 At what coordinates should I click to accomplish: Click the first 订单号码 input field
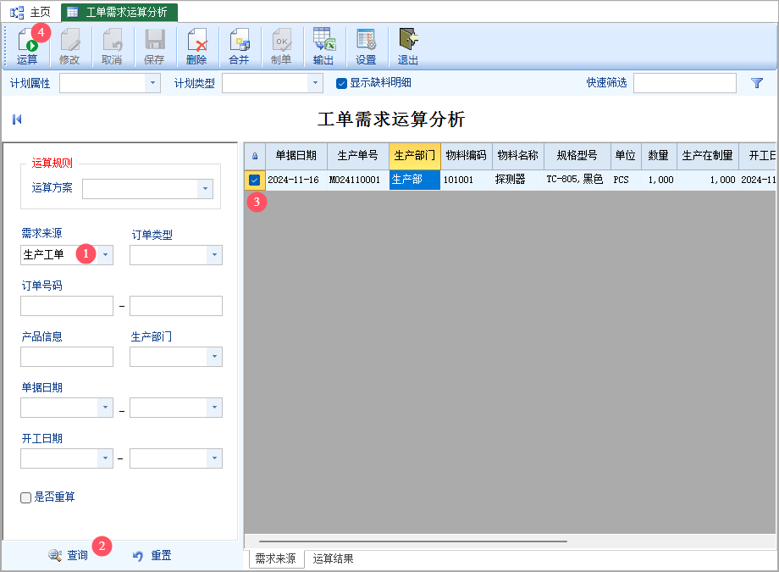67,306
